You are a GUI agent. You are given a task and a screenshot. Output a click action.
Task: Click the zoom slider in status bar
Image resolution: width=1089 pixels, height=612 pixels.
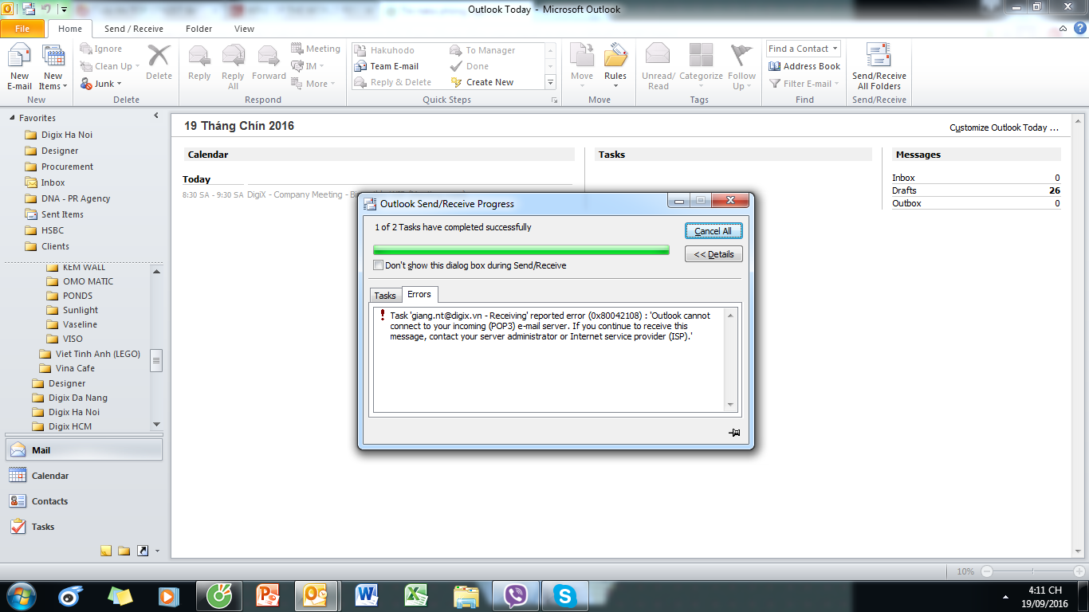tap(1032, 571)
